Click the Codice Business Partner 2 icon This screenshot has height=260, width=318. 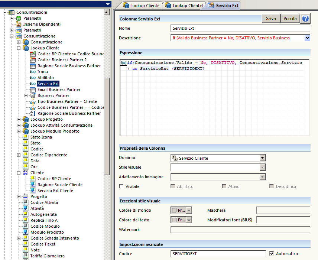(33, 60)
